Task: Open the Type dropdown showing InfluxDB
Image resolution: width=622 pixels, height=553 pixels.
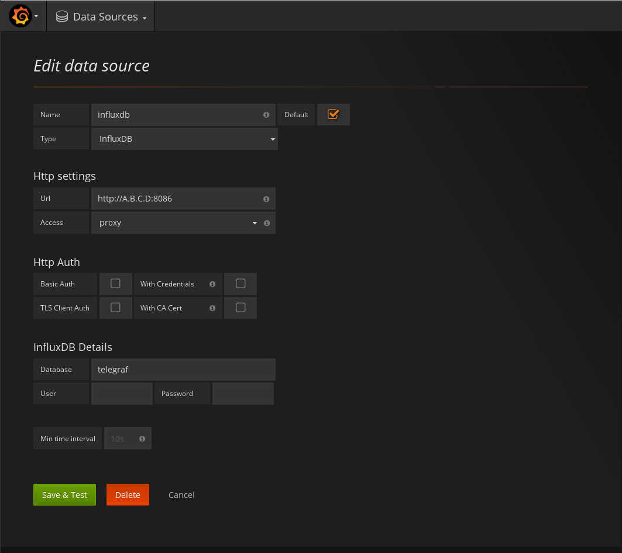Action: (184, 139)
